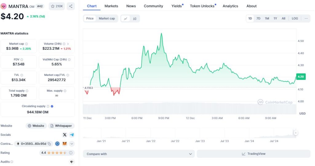The width and height of the screenshot is (315, 166).
Task: Click the 5.65% Vol/Mkt Cap value
Action: tap(57, 64)
